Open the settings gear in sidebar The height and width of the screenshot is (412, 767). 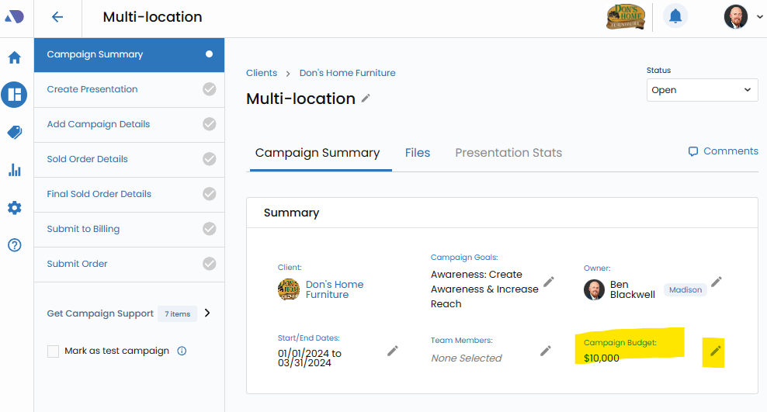coord(14,208)
